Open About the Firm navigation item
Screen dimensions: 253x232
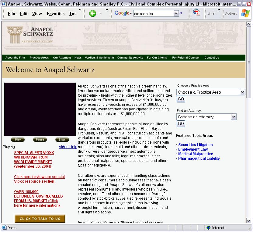[15, 58]
